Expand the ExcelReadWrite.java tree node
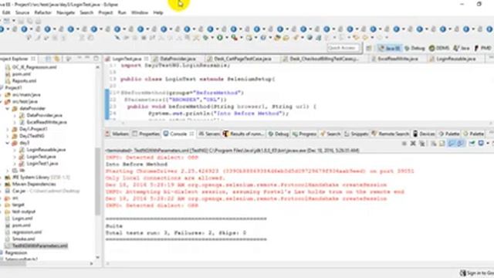Image resolution: width=494 pixels, height=278 pixels. click(15, 122)
